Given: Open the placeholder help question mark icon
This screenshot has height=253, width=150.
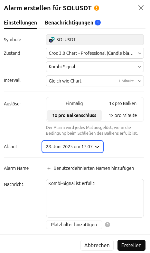Looking at the screenshot, I should point(108,225).
